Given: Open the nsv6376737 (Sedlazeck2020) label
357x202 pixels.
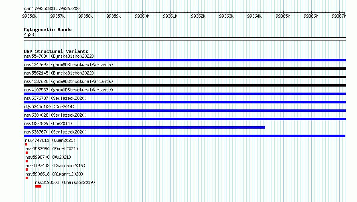Looking at the screenshot, I should click(x=55, y=98).
